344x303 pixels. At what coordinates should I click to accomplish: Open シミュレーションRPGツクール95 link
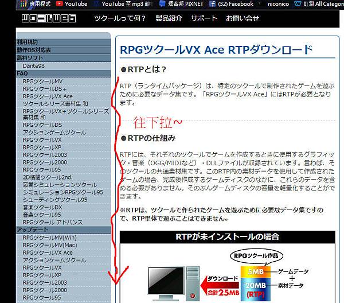point(63,192)
